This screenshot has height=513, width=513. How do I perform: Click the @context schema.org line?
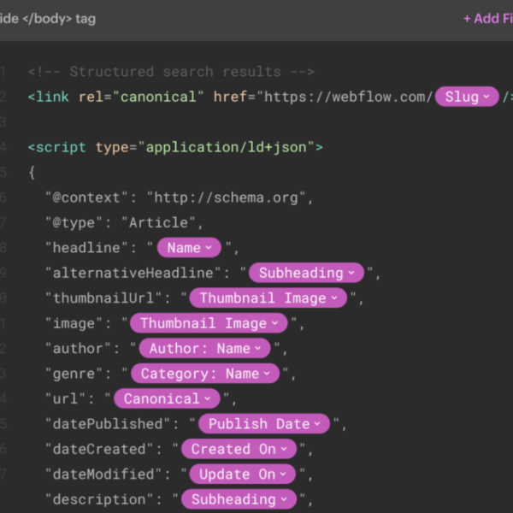[x=180, y=198]
